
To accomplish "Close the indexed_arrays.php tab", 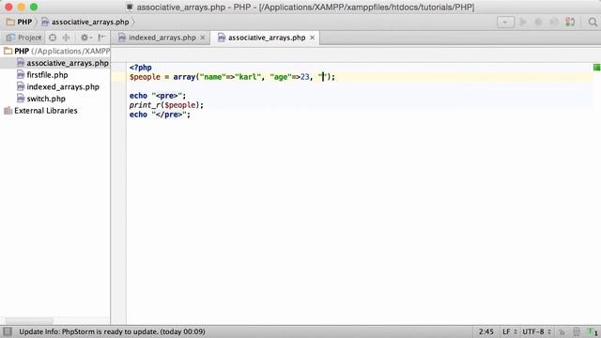I will point(203,38).
